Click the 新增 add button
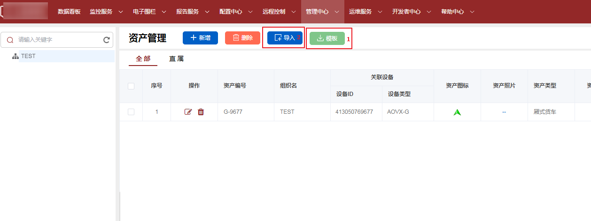 click(x=200, y=38)
